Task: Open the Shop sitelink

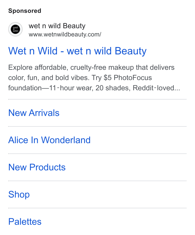Action: pos(19,194)
